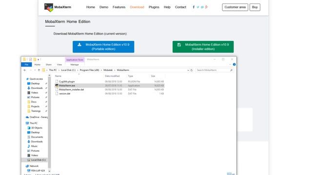
Task: Select the MobaXterm.exe file
Action: coord(67,86)
